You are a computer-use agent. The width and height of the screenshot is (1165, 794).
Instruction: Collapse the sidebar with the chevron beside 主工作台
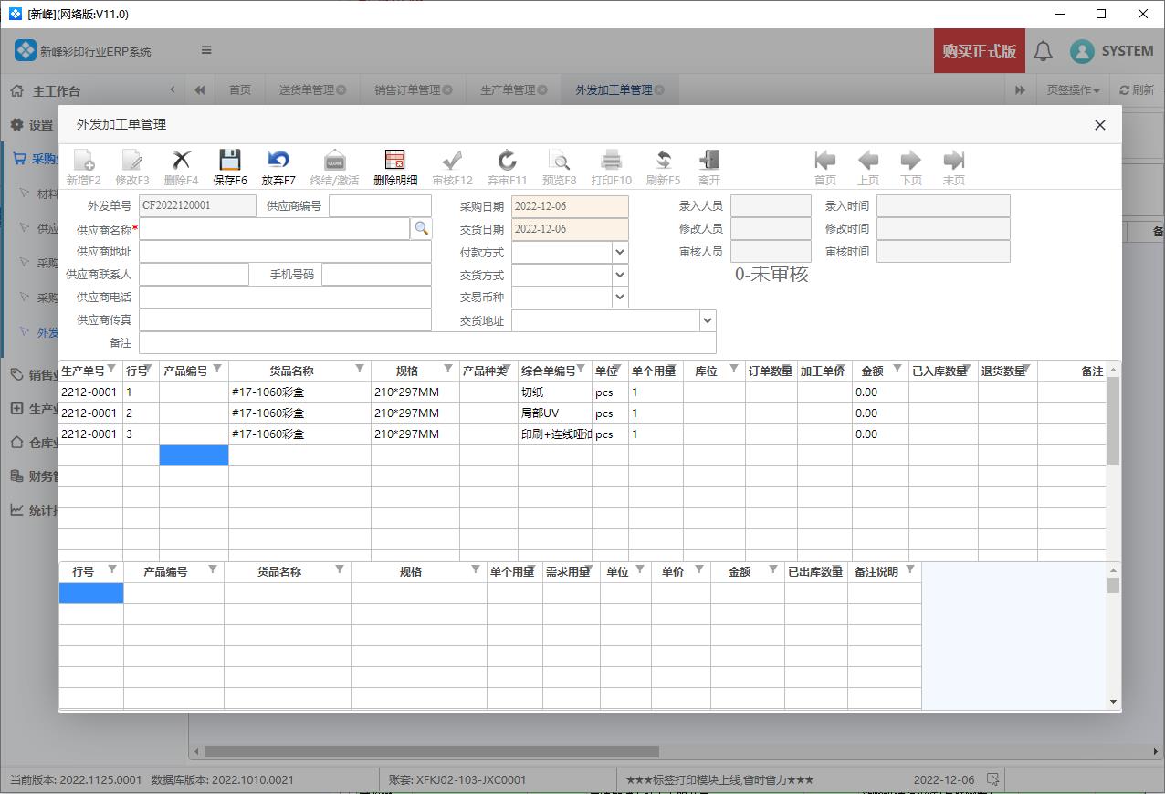pyautogui.click(x=173, y=89)
